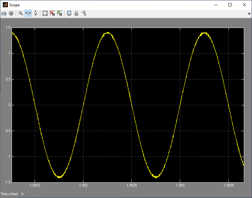
Task: Close the Scope window
Action: pyautogui.click(x=244, y=5)
